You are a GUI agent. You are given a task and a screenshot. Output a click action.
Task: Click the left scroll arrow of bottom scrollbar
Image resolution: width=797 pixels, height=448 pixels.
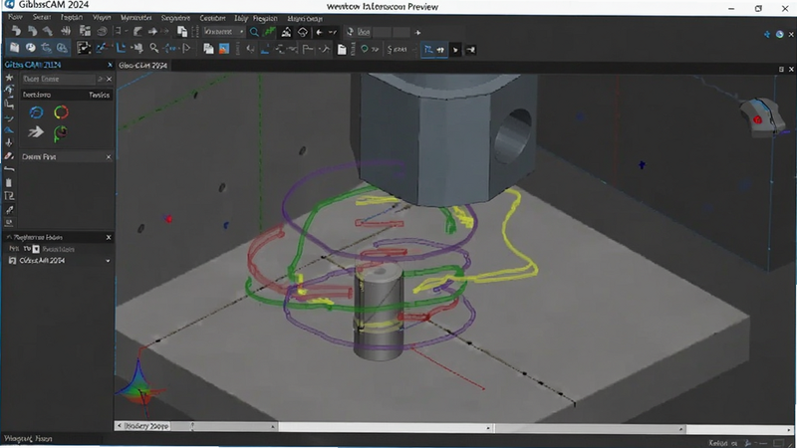pos(120,426)
